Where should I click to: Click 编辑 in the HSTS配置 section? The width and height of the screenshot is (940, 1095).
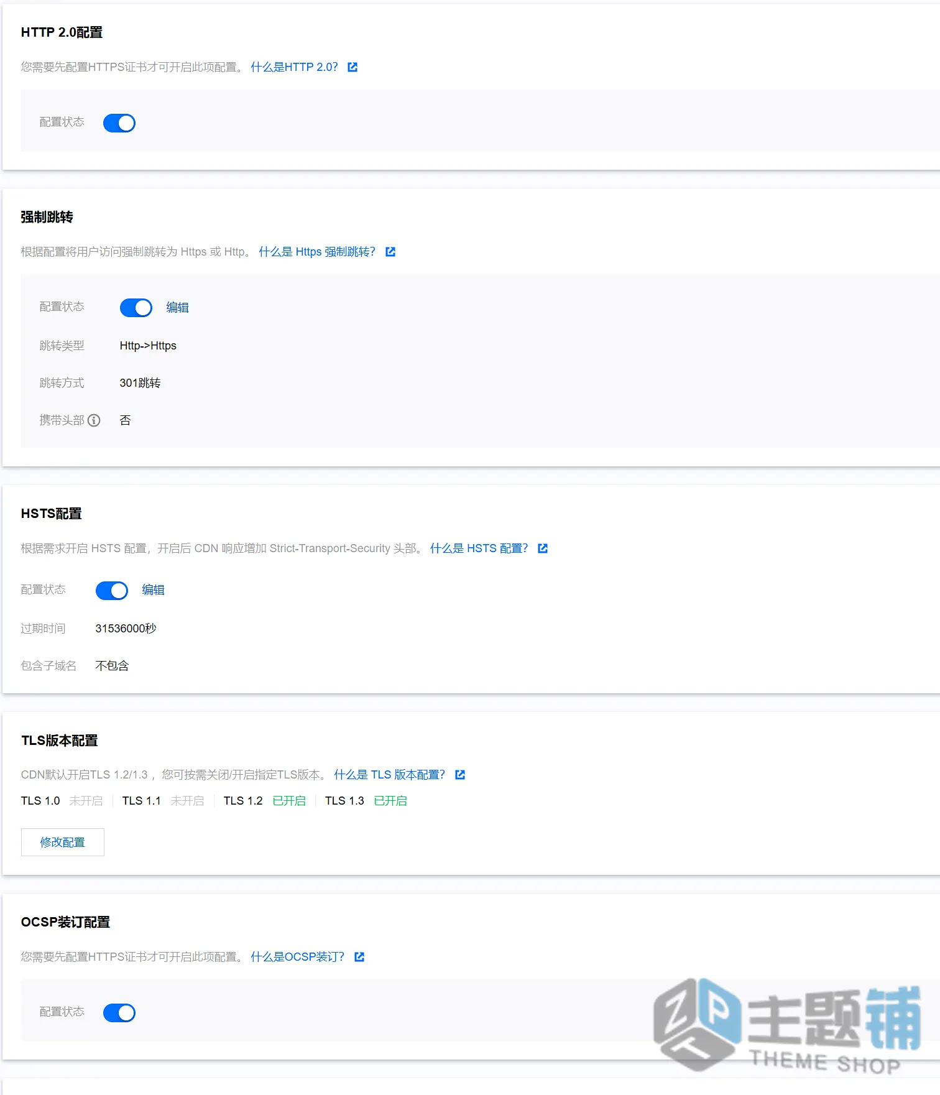(x=154, y=590)
